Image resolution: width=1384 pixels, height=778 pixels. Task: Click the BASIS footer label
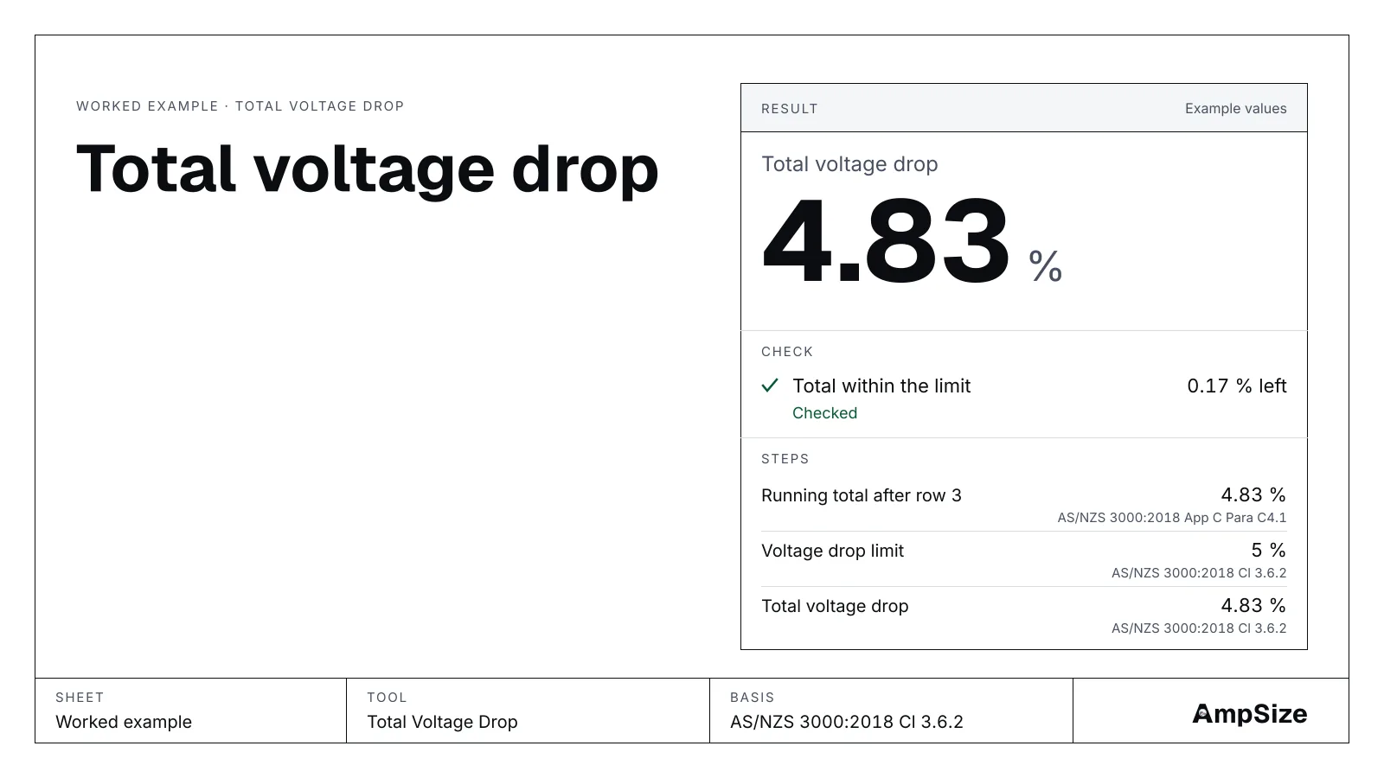[x=753, y=698]
